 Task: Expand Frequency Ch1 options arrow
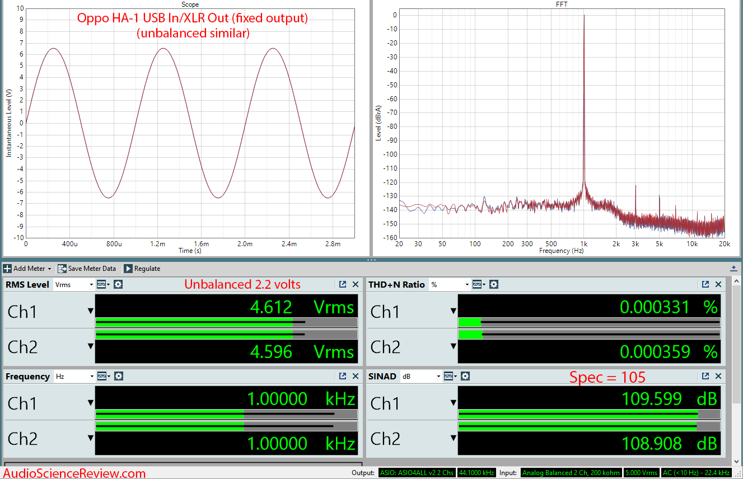pos(90,403)
